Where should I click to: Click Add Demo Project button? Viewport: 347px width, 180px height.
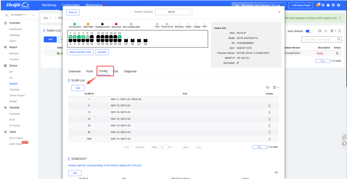point(301,5)
